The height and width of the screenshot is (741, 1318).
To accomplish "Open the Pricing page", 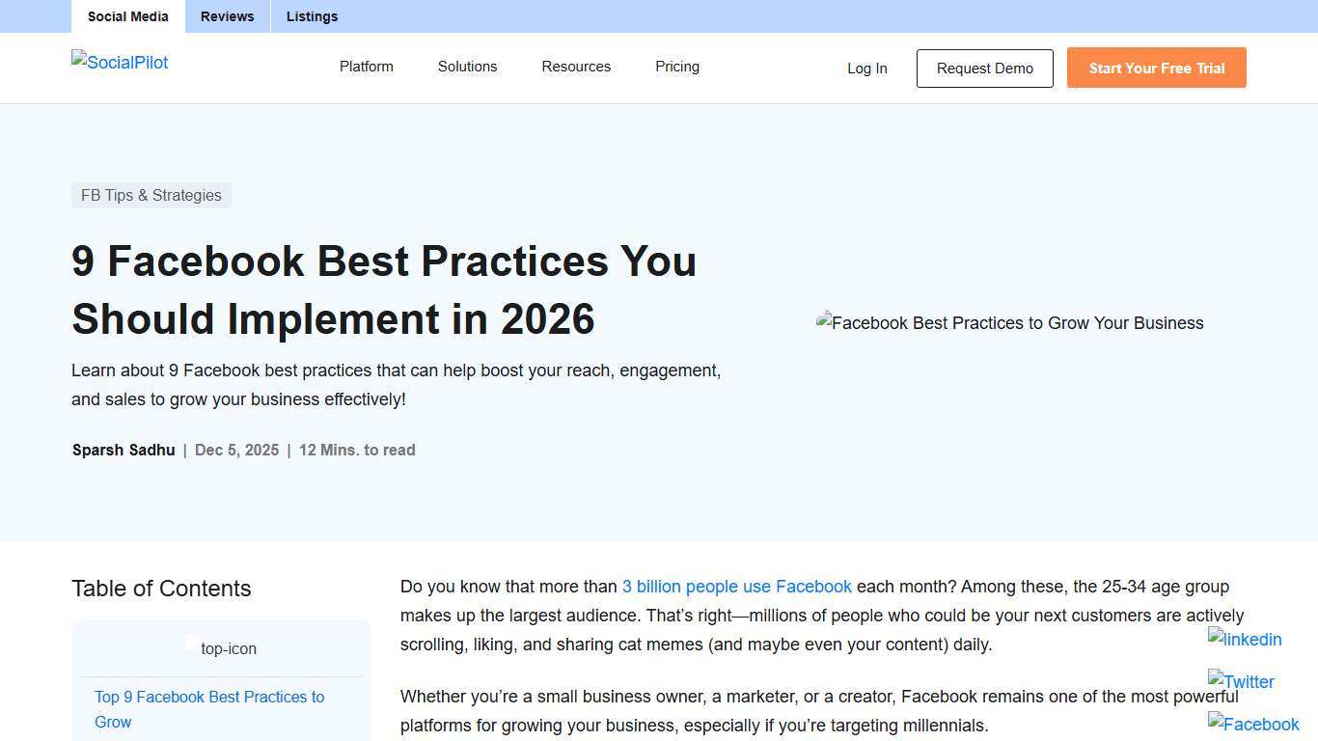I will pos(676,67).
